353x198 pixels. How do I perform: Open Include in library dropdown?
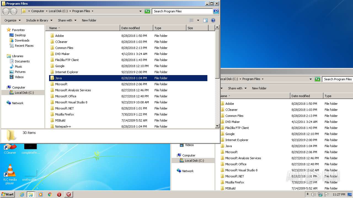tap(39, 20)
